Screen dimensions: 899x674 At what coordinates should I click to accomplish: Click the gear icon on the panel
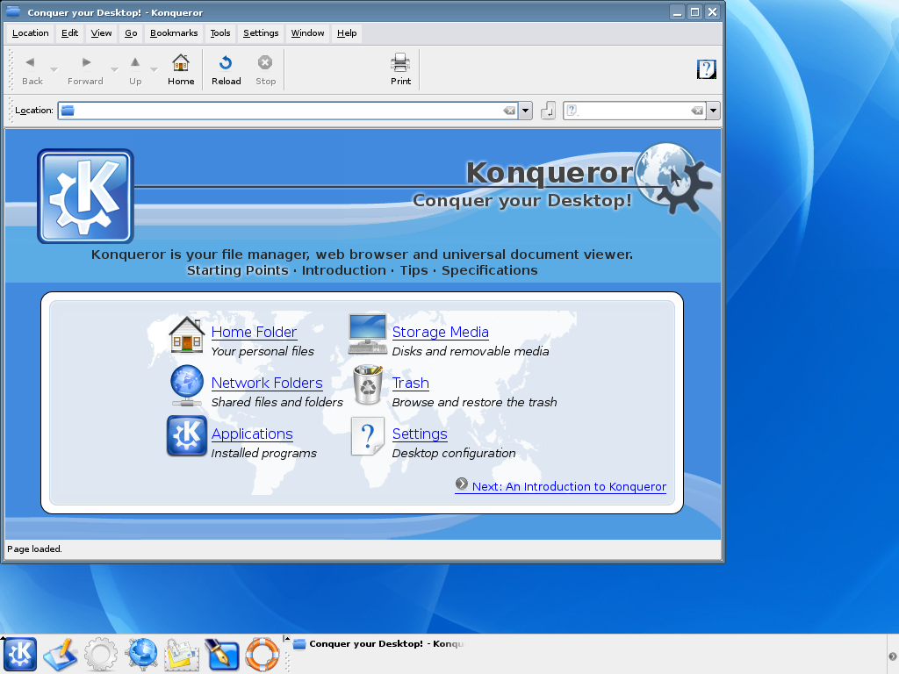101,654
